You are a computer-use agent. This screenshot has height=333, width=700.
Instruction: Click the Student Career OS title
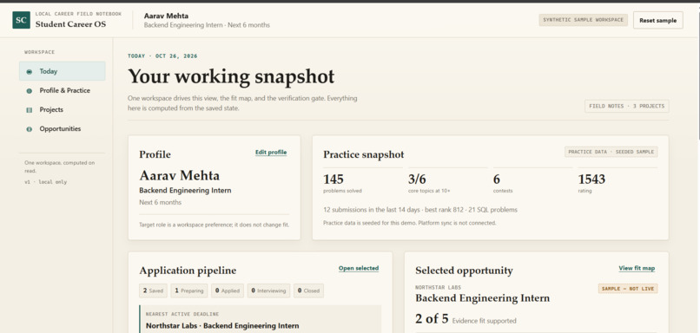[70, 24]
